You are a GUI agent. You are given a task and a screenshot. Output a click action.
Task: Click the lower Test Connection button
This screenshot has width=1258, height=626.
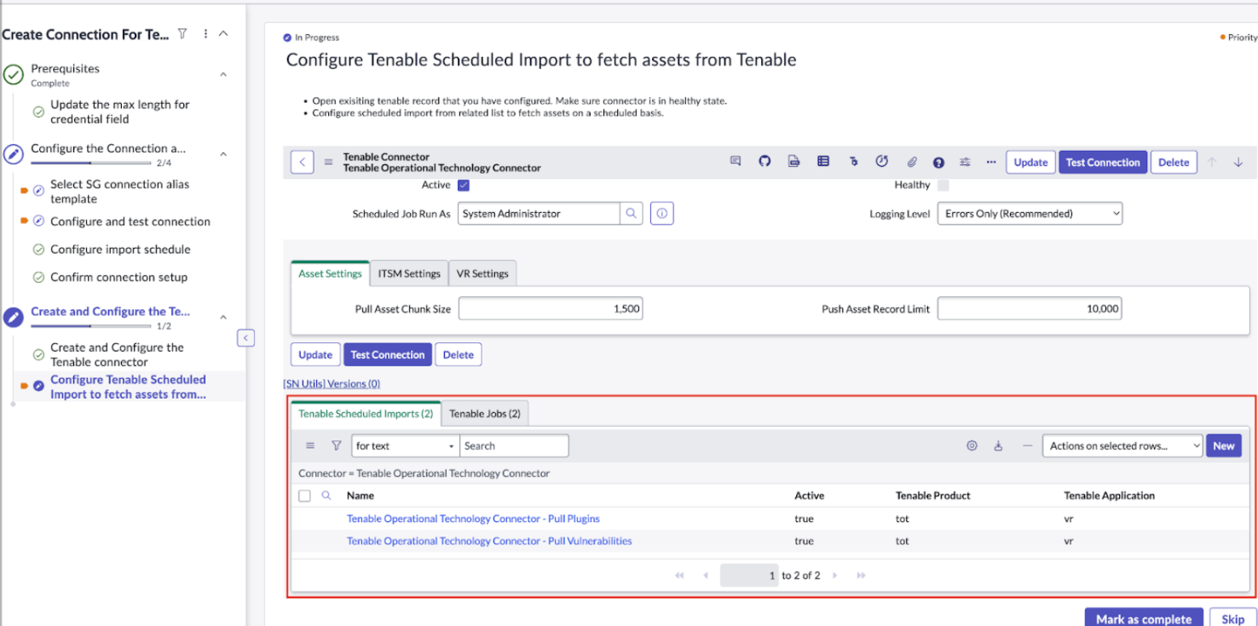[x=388, y=354]
